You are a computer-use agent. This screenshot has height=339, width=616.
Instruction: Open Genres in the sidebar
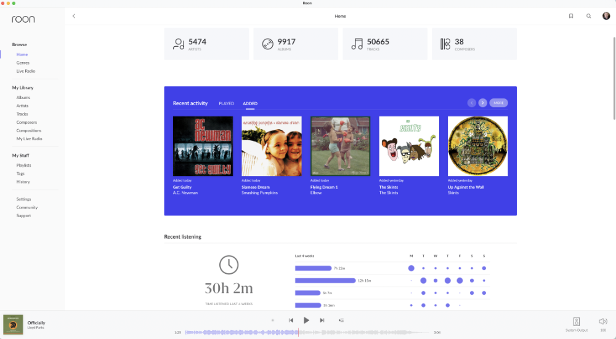[x=23, y=63]
